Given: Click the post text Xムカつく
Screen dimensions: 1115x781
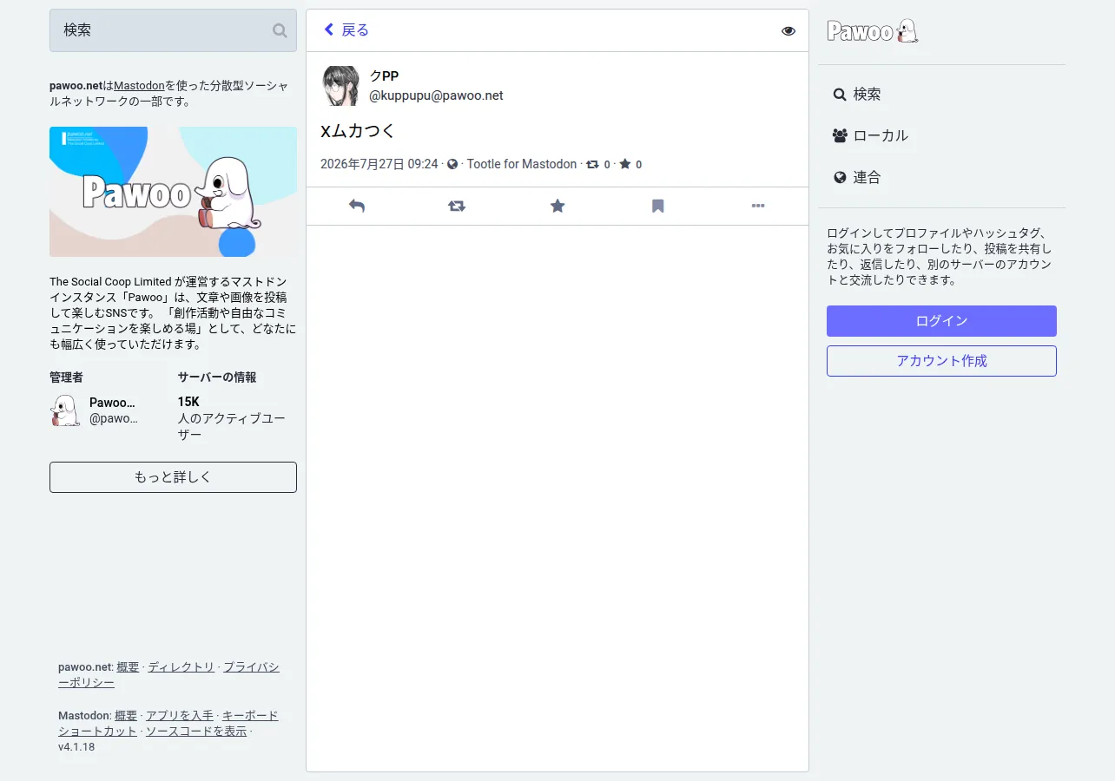Looking at the screenshot, I should 358,131.
